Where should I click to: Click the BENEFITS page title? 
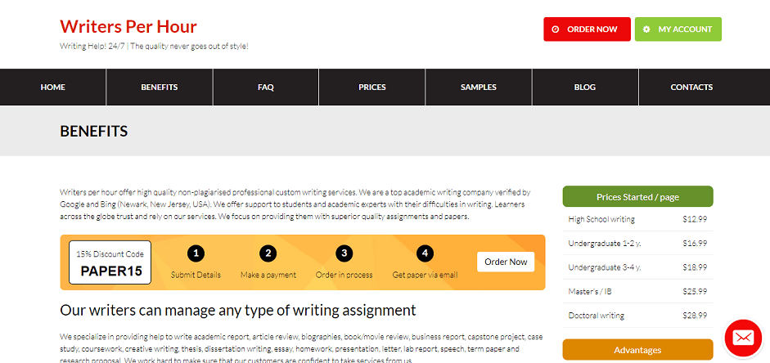click(94, 132)
